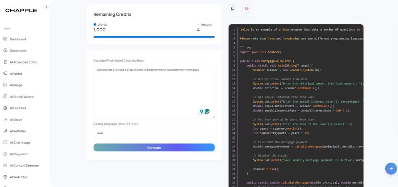Open AI Writer from sidebar
Image resolution: width=398 pixels, height=187 pixels.
coord(16,74)
